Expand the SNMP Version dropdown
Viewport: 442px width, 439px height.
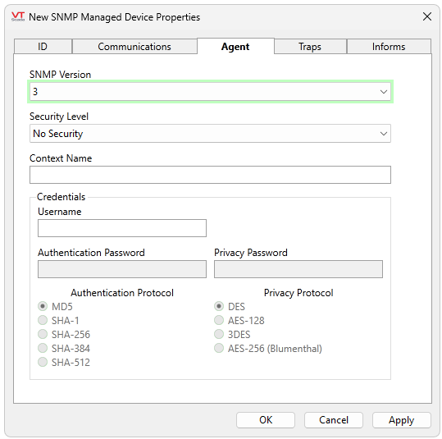click(210, 92)
